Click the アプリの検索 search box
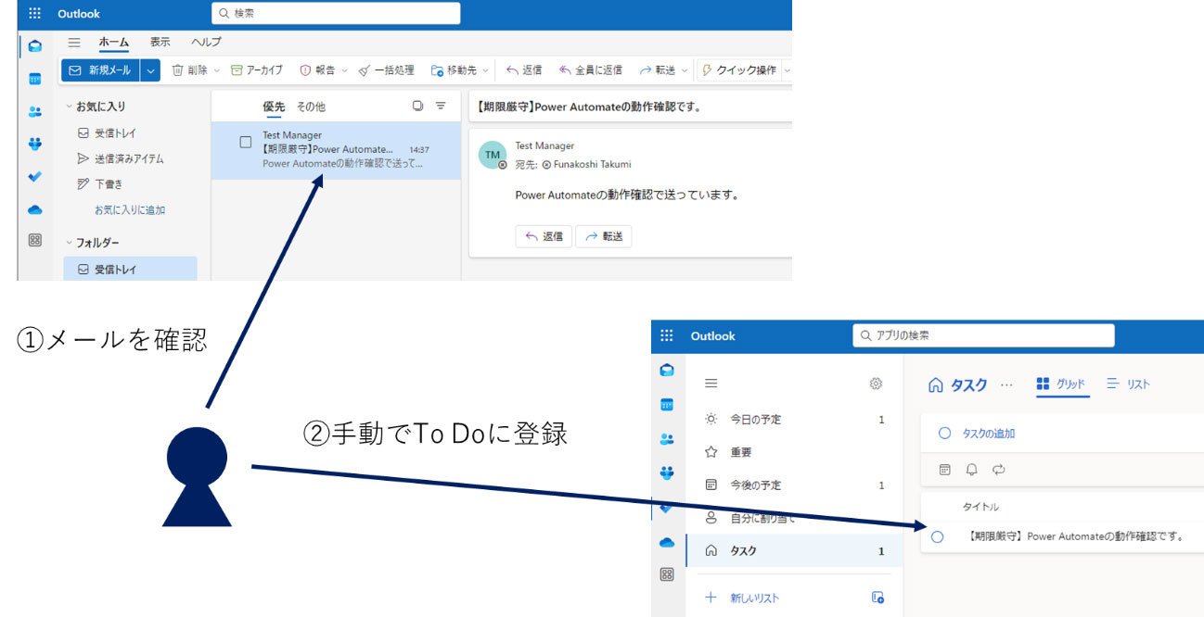The image size is (1204, 617). (x=983, y=335)
